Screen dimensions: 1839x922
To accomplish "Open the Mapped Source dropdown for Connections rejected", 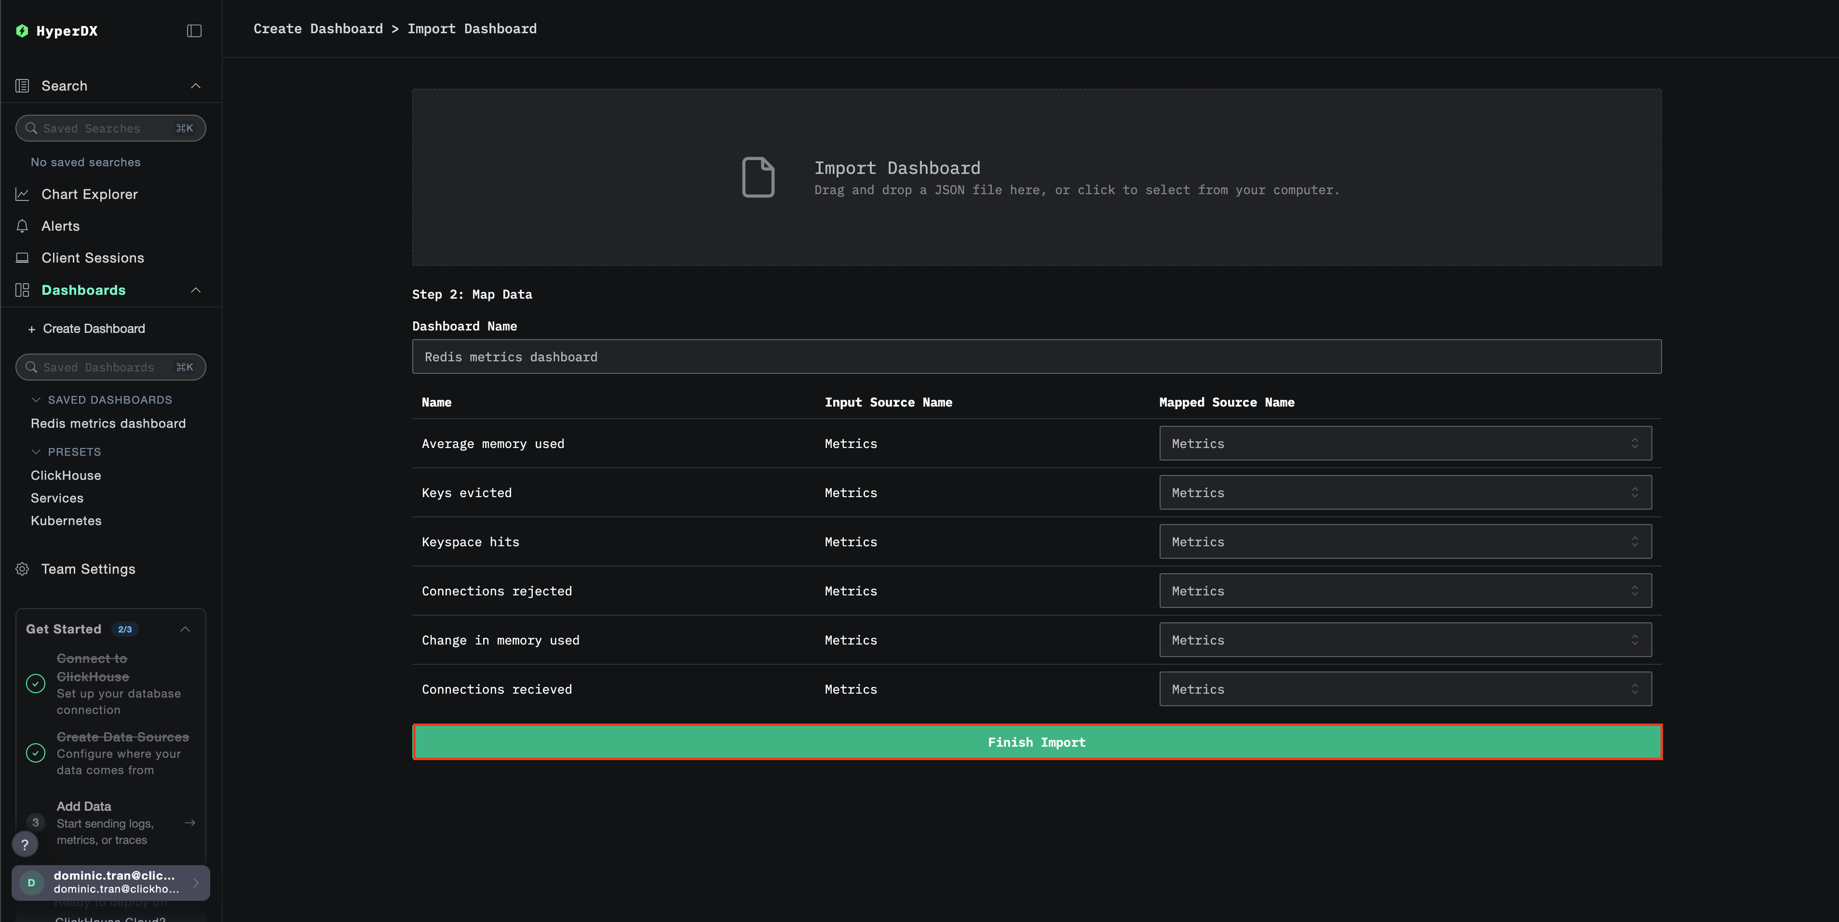I will pyautogui.click(x=1405, y=591).
